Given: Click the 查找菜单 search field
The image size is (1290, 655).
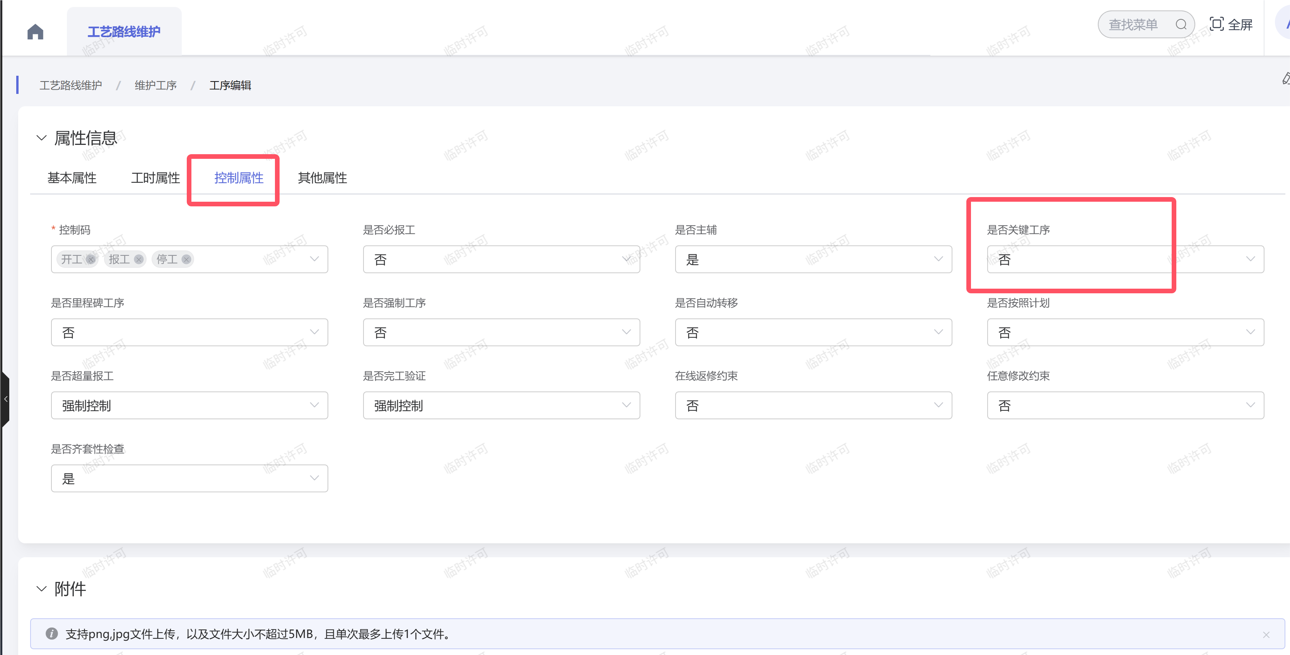Looking at the screenshot, I should (1134, 24).
